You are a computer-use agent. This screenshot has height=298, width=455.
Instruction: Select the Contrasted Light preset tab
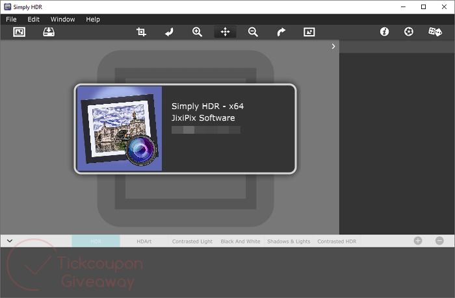[x=192, y=241]
